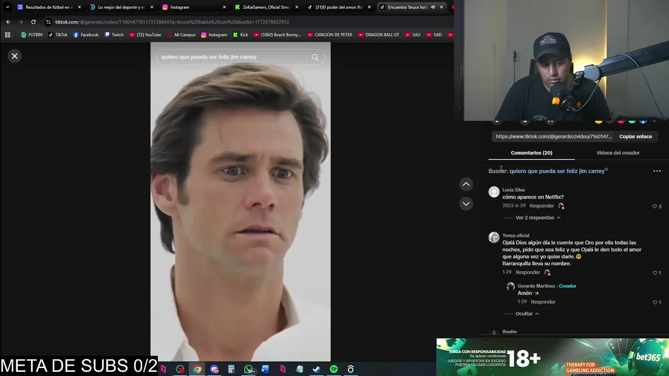Select the Comentarios (20) tab

pos(532,152)
